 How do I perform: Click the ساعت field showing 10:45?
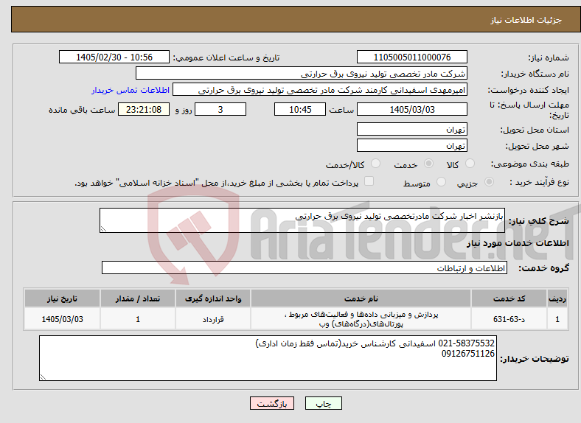[300, 109]
